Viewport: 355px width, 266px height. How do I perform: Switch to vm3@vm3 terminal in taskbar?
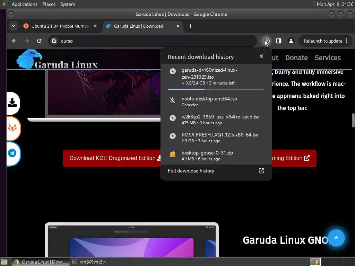pyautogui.click(x=89, y=262)
